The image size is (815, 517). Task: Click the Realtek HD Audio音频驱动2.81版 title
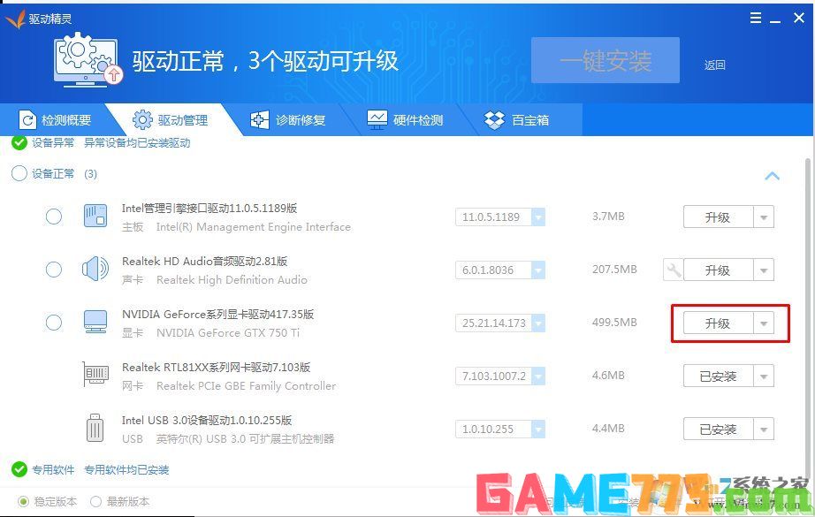click(205, 262)
